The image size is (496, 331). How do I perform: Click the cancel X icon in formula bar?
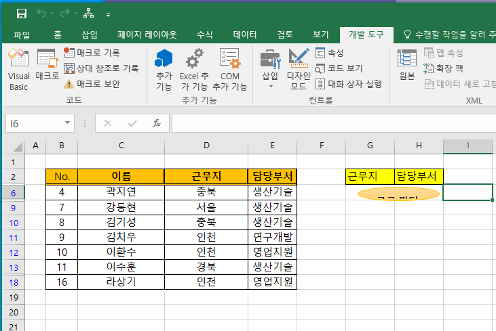[x=108, y=123]
